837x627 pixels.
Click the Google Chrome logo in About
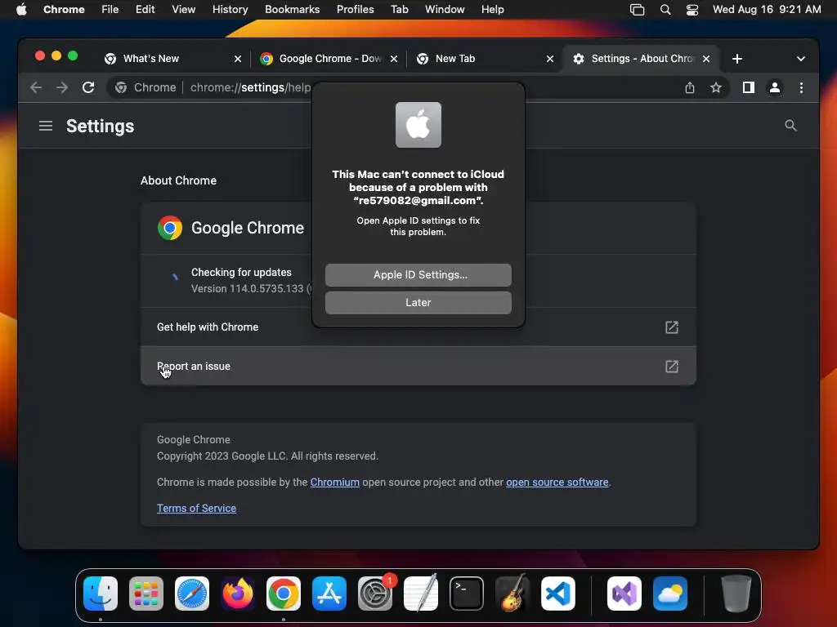[170, 229]
